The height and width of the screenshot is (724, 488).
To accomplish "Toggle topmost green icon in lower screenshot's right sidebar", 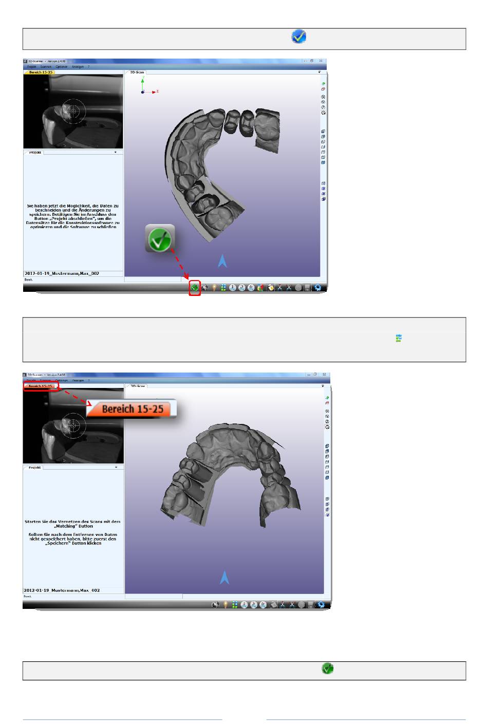I will (x=327, y=398).
